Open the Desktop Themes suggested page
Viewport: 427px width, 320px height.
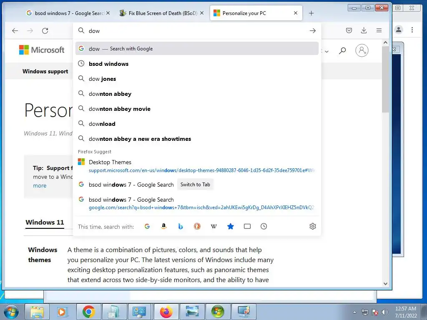pyautogui.click(x=197, y=166)
